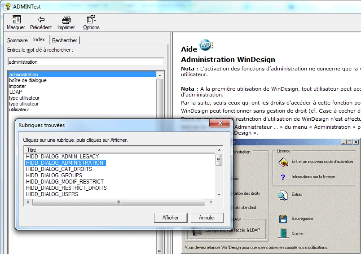Select the Index tab

(39, 39)
